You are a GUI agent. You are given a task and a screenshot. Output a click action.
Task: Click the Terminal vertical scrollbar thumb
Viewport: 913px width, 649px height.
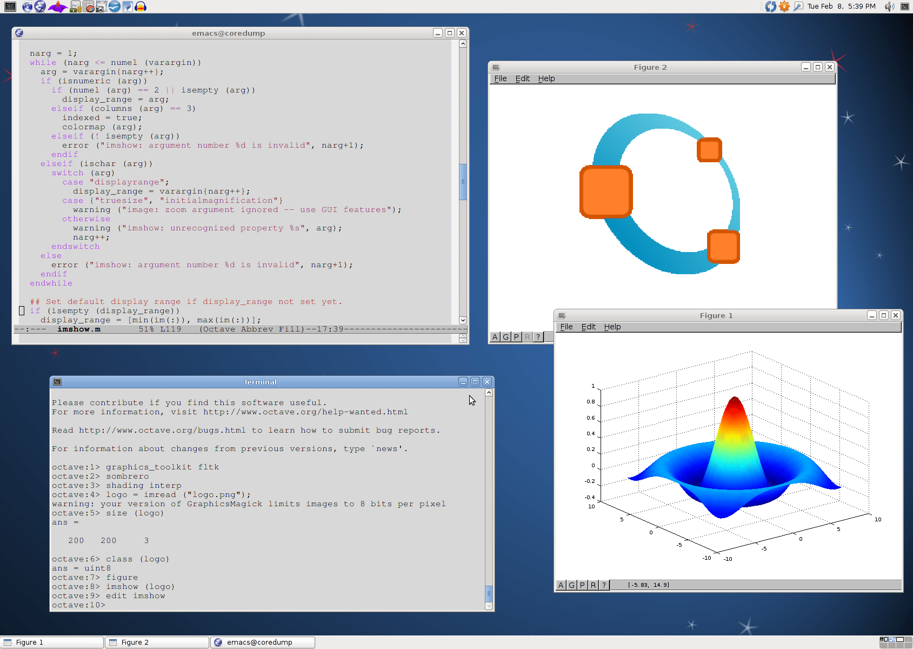point(489,593)
